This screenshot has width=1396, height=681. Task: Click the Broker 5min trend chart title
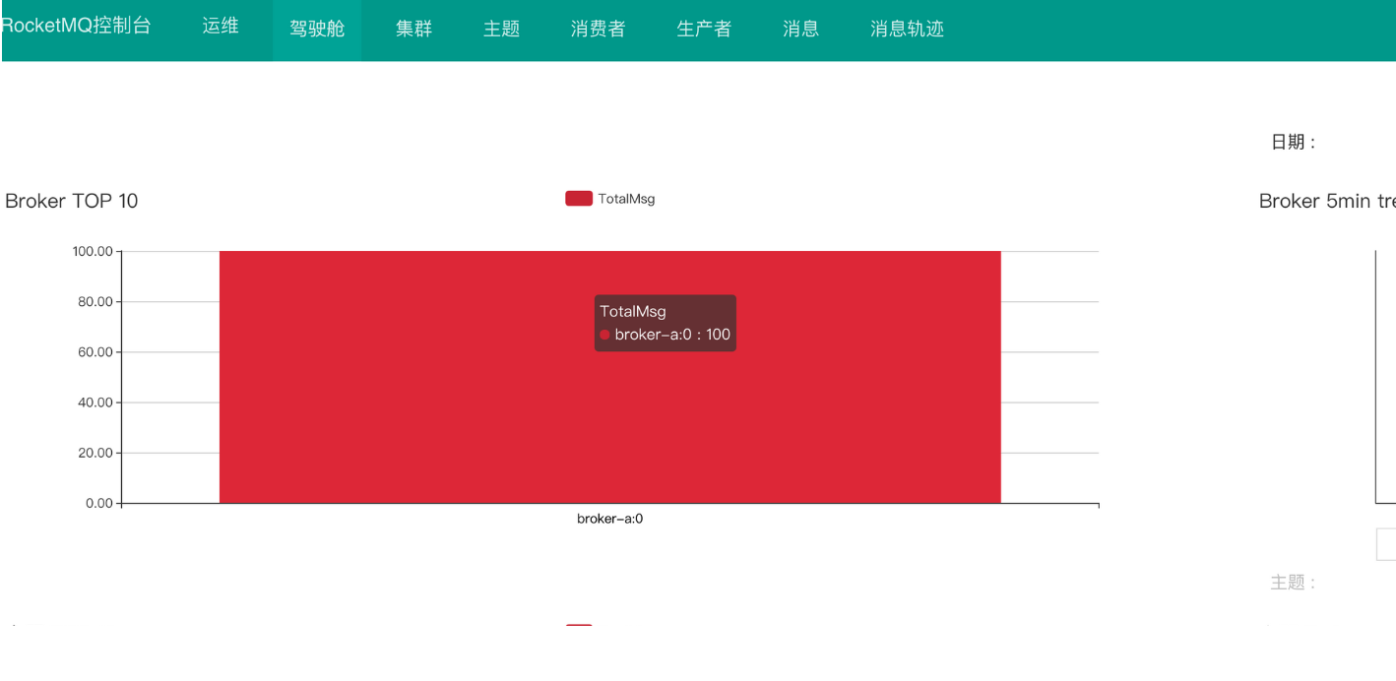click(x=1327, y=201)
